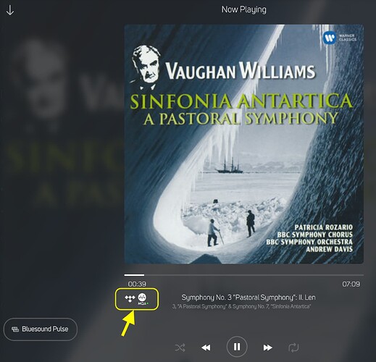Click the end of the played progress segment
Screen dimensions: 376x362
point(144,275)
